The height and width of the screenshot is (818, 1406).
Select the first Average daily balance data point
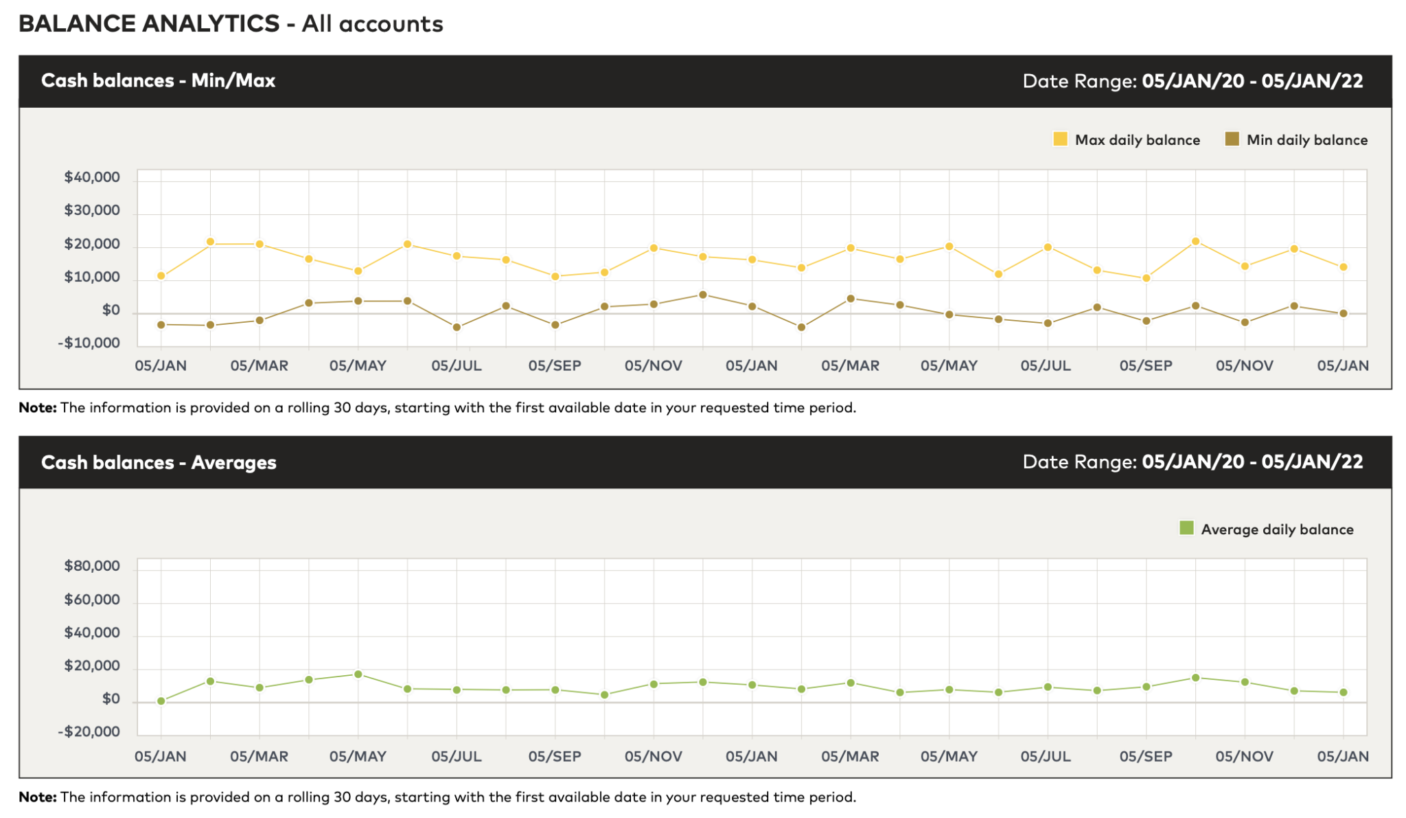(x=161, y=701)
